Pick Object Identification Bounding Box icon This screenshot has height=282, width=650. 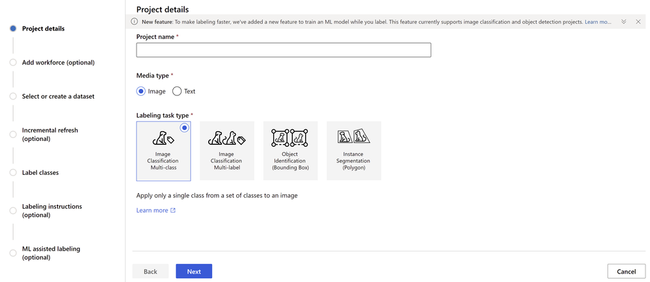tap(290, 138)
